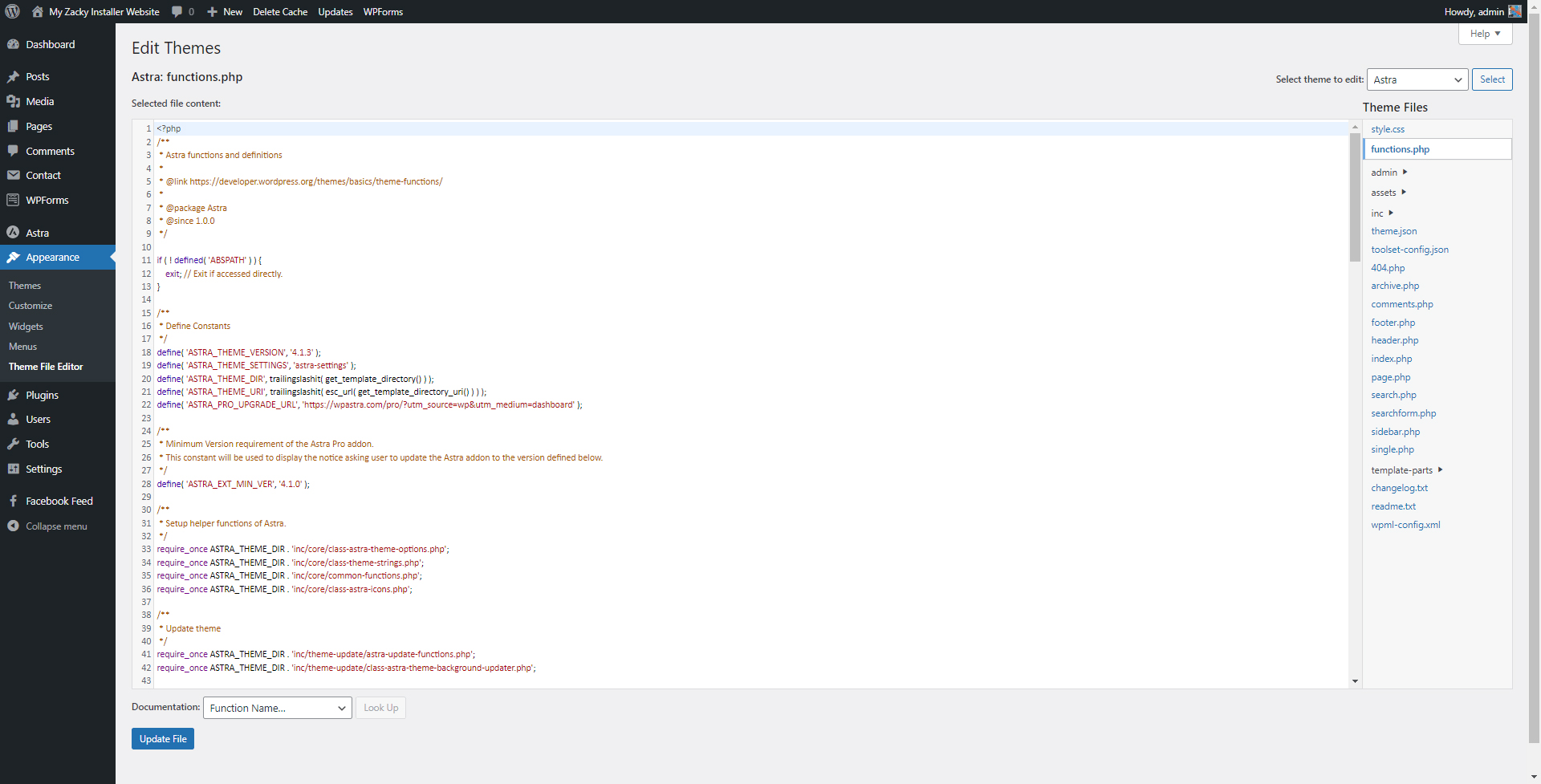Click the Appearance paintbrush icon
The height and width of the screenshot is (784, 1541).
[13, 257]
